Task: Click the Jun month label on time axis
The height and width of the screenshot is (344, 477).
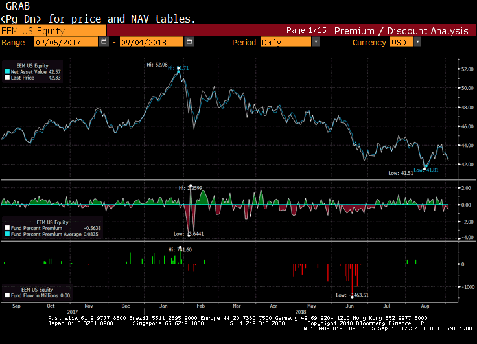Action: click(x=349, y=306)
